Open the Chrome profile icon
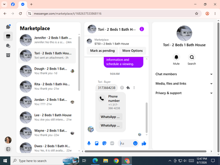Screen dimensions: 220x165 tap(207, 14)
